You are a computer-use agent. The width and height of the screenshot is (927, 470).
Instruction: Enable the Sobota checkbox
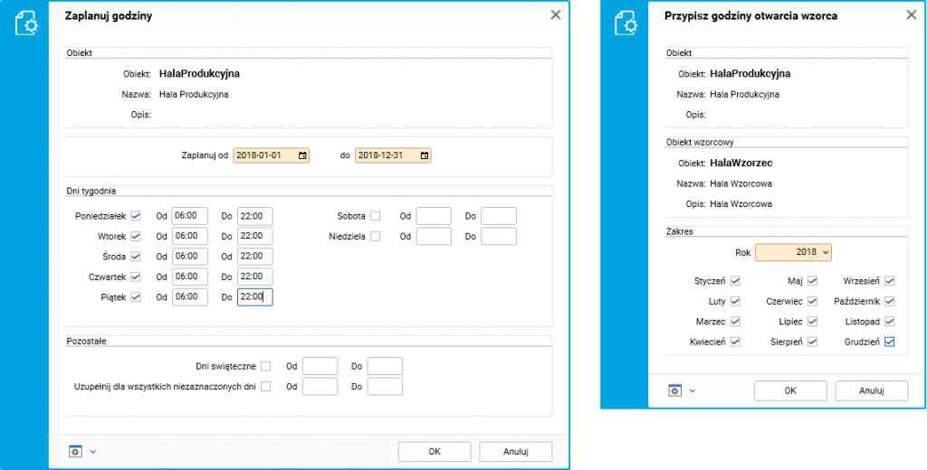pos(376,216)
